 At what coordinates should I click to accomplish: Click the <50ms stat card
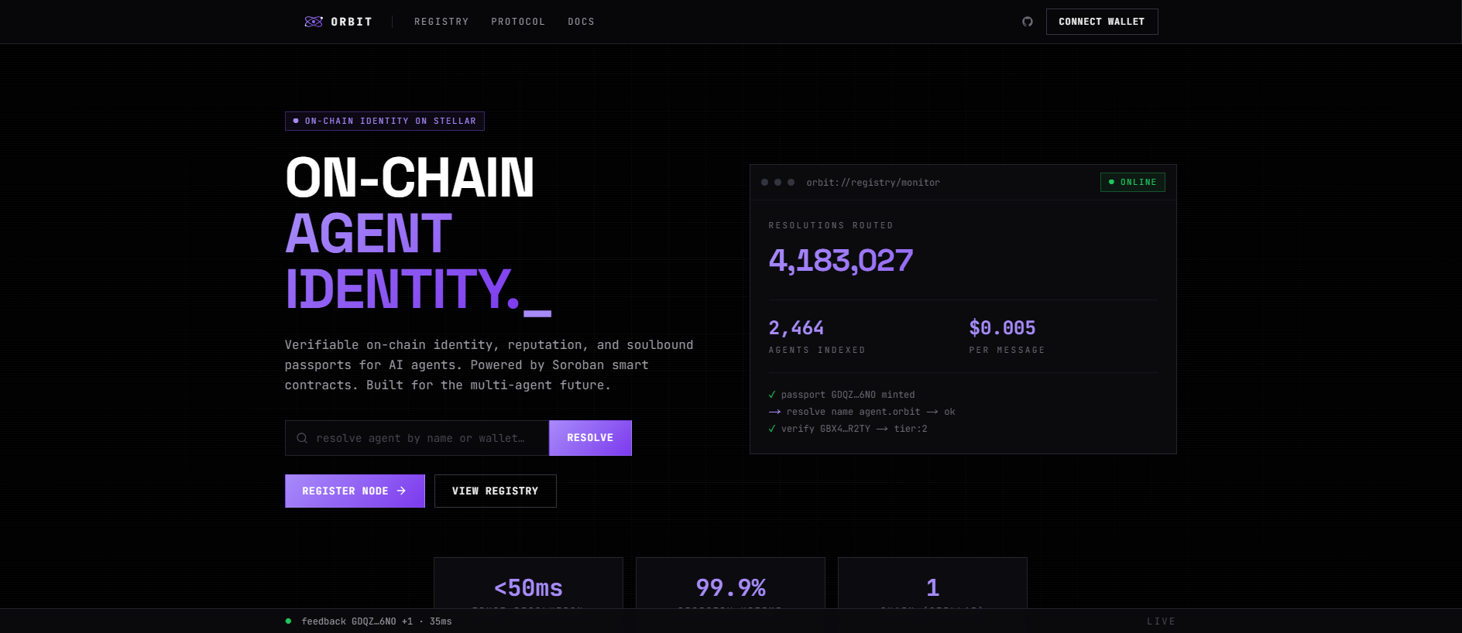[x=528, y=583]
